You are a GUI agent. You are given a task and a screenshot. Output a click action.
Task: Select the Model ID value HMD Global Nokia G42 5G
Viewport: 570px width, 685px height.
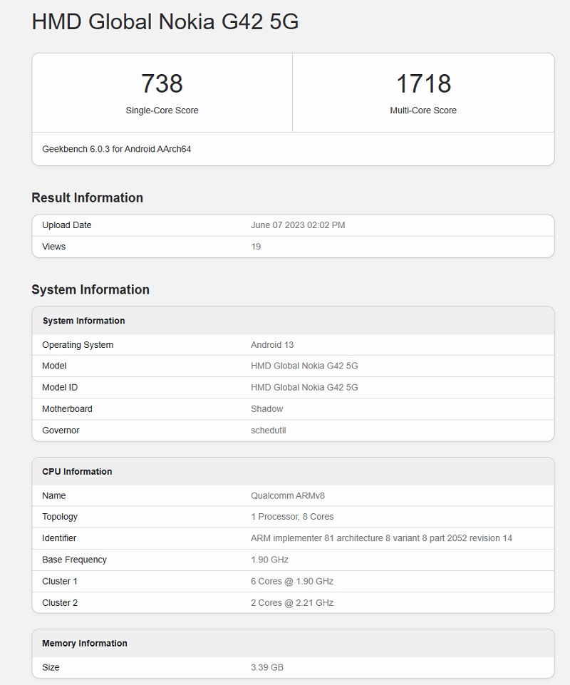tap(306, 387)
